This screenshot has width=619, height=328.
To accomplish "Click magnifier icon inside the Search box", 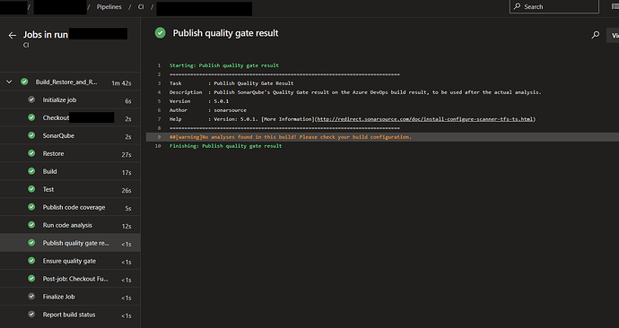I will coord(517,6).
